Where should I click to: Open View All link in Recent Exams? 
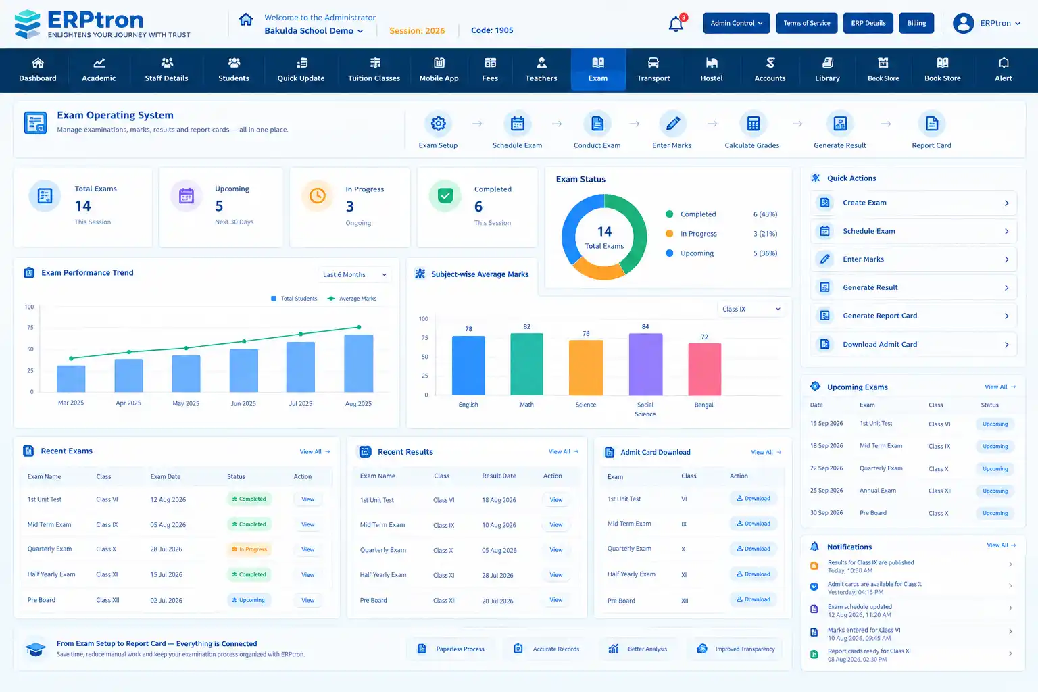(315, 452)
